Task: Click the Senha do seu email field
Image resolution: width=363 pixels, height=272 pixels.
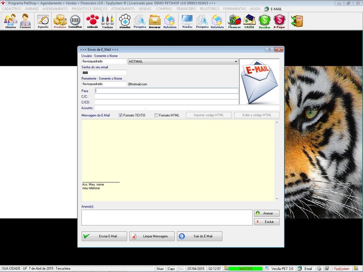Action: pos(104,73)
